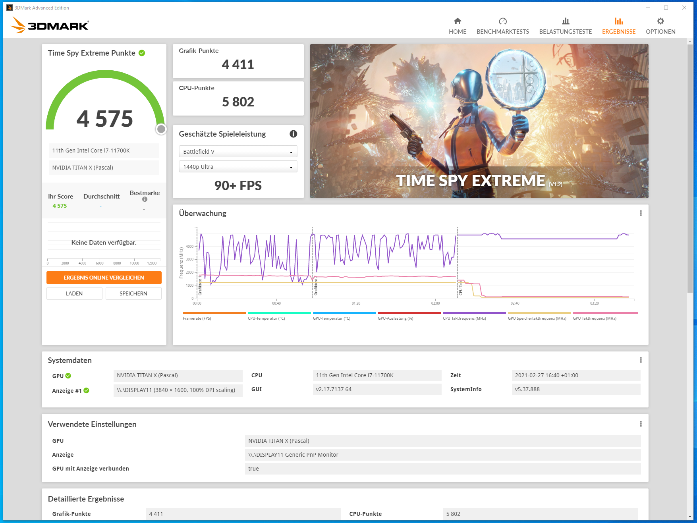Open the Überwachung three-dot menu

(641, 213)
